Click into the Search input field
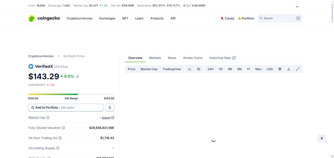Image resolution: width=334 pixels, height=158 pixels. tap(280, 19)
